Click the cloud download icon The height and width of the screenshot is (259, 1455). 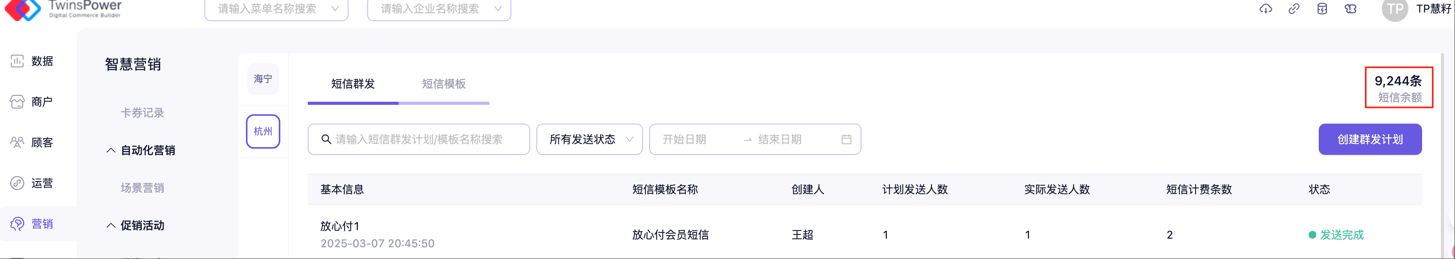point(1266,9)
